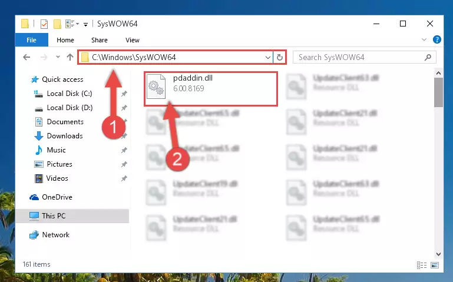Open Videos in the sidebar
The image size is (453, 282).
[51, 178]
